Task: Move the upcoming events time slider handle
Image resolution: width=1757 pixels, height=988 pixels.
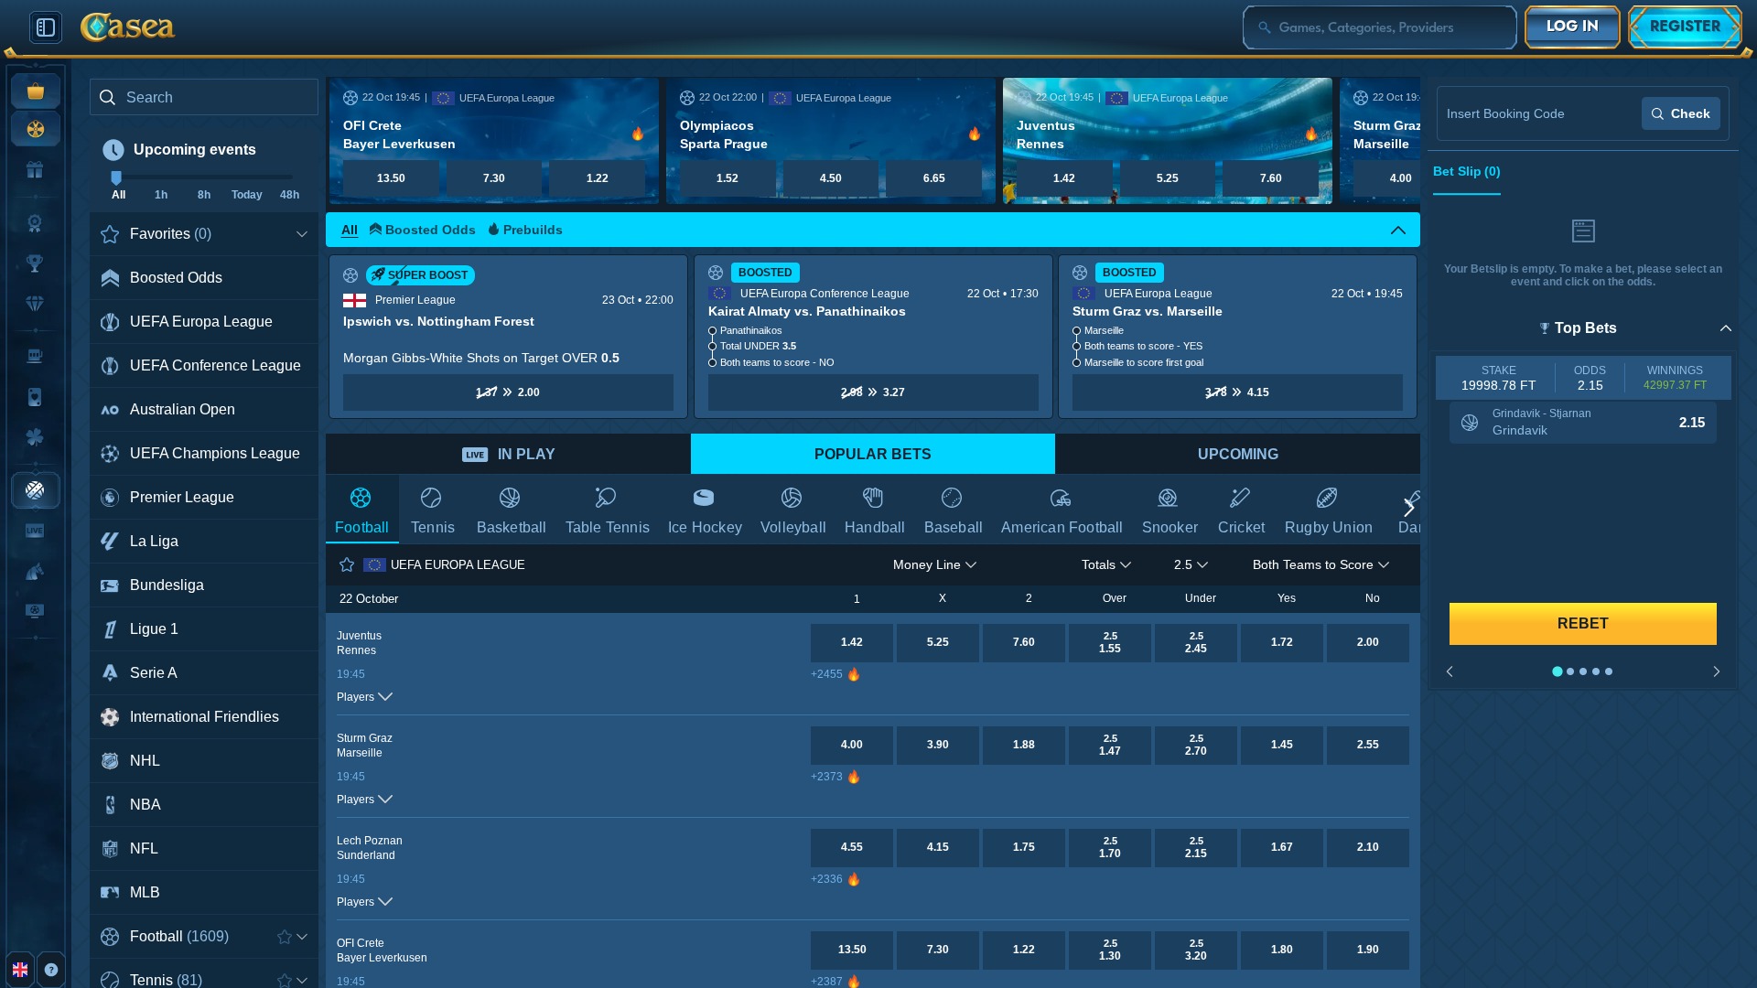Action: (x=116, y=177)
